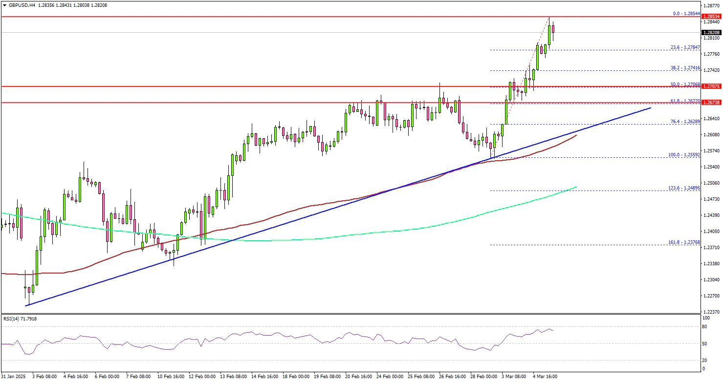Select the red 1.26738 price tag
723x382 pixels.
[712, 103]
